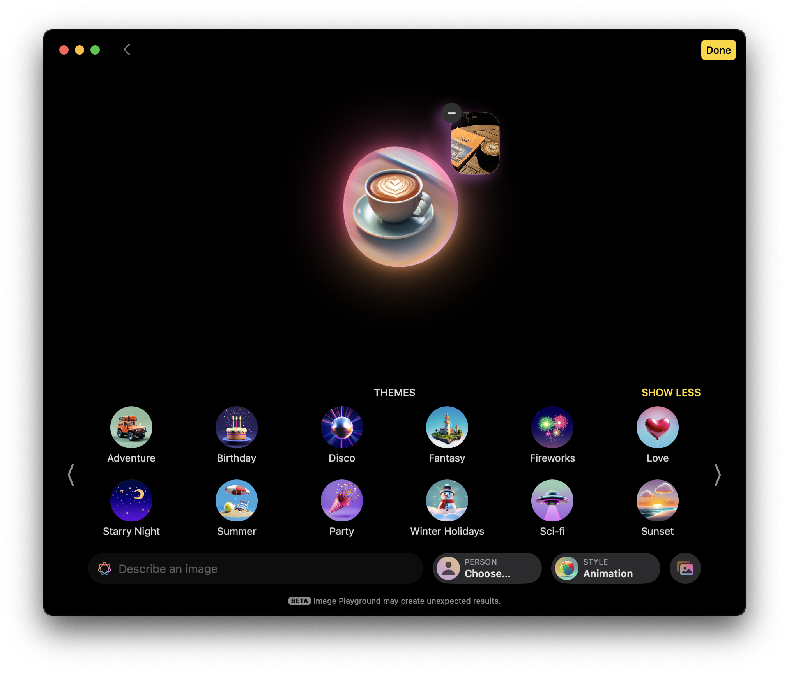Expand more themes with the right arrow
The height and width of the screenshot is (673, 789).
(x=718, y=475)
